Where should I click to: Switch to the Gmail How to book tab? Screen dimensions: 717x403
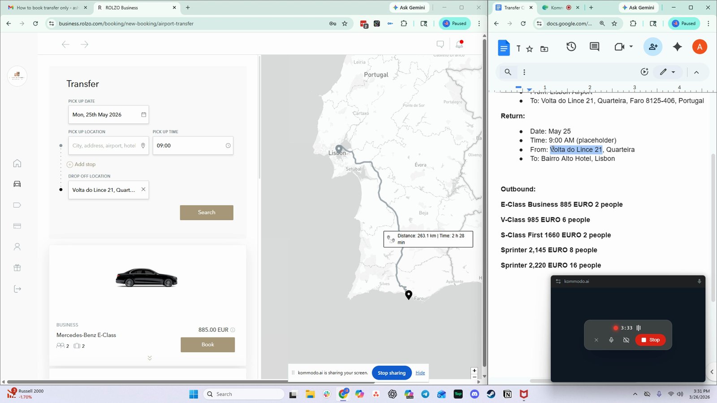(x=47, y=8)
